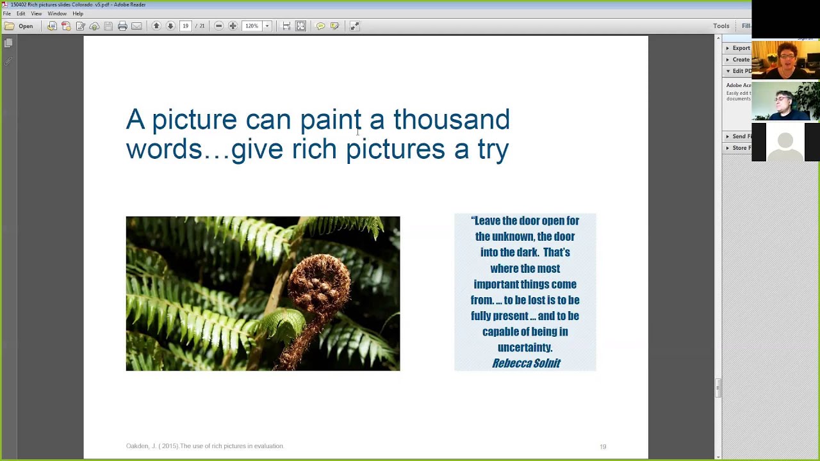Zoom in with the plus button
The width and height of the screenshot is (820, 461).
233,26
